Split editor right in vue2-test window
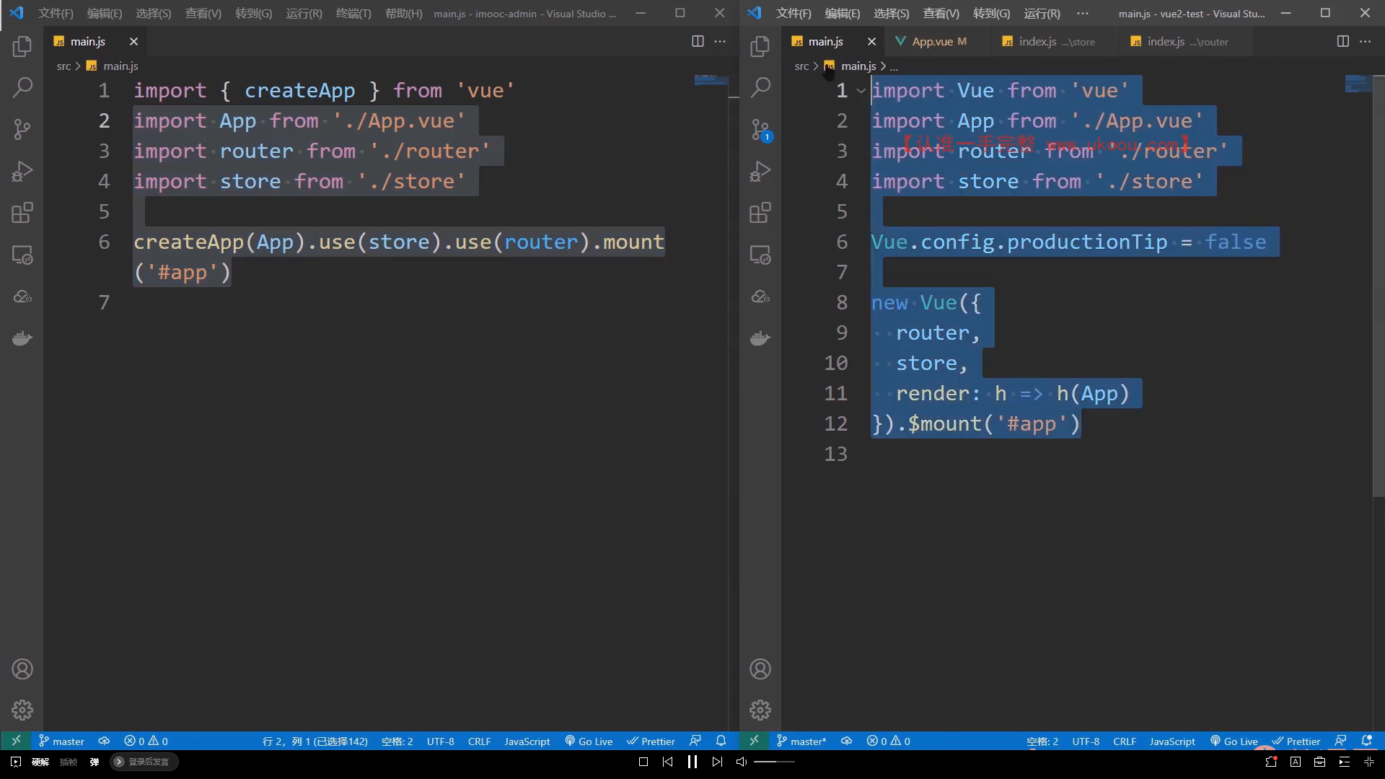 pos(1342,41)
